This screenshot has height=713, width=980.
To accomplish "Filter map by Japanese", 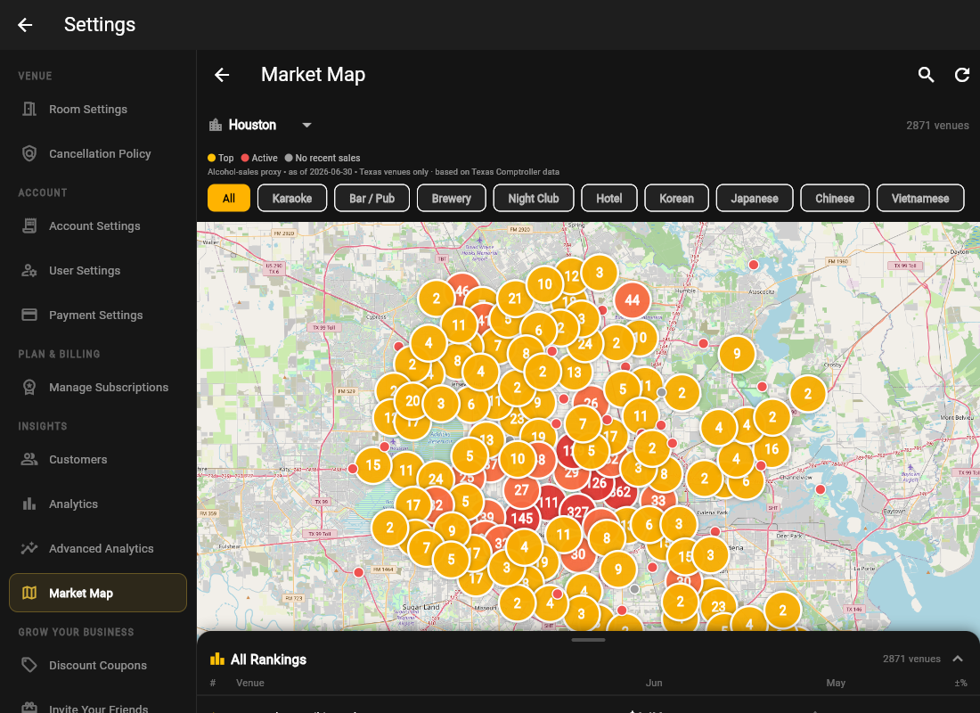I will [755, 198].
